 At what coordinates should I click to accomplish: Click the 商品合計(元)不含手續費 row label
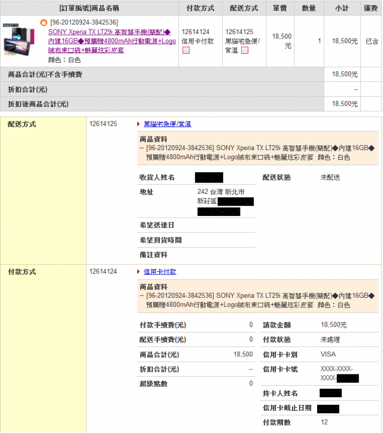[45, 74]
